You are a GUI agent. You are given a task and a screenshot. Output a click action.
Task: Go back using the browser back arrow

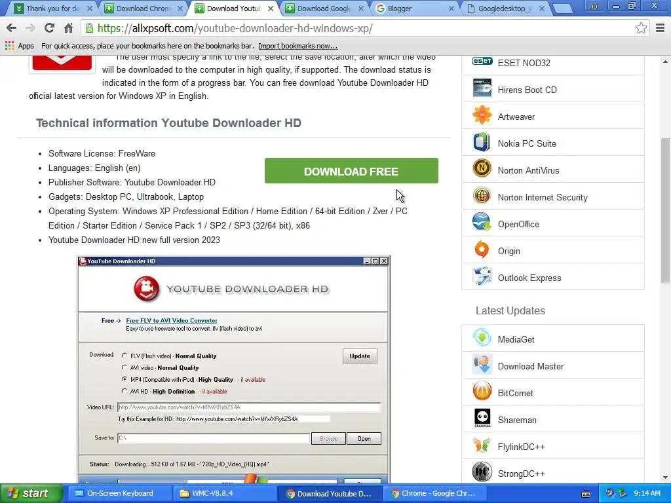pyautogui.click(x=12, y=28)
